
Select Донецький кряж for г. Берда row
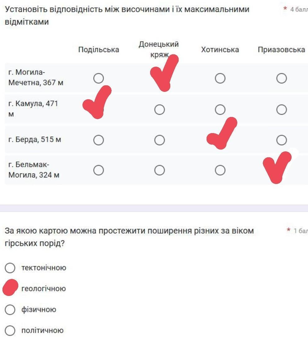click(159, 140)
